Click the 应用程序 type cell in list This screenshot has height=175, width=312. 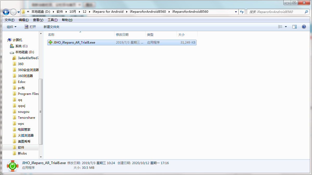tap(153, 42)
